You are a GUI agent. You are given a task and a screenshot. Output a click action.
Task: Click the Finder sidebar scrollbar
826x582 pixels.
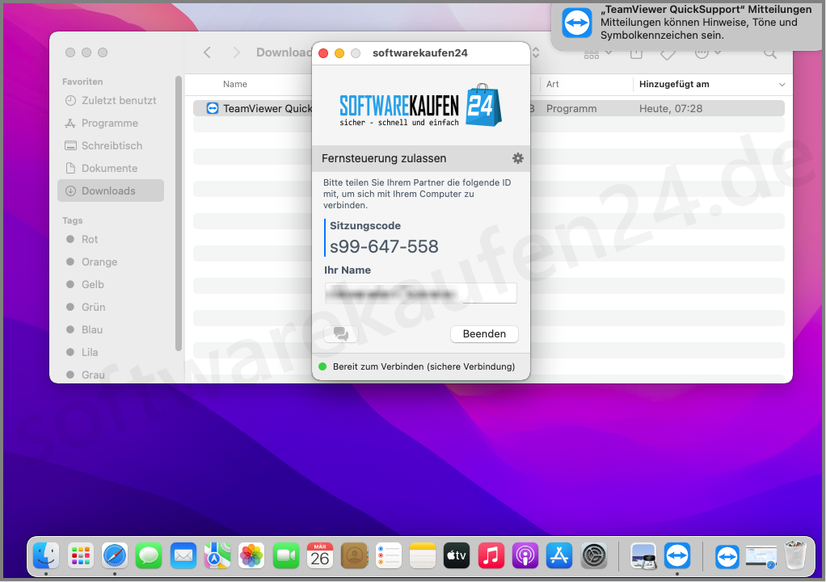179,213
